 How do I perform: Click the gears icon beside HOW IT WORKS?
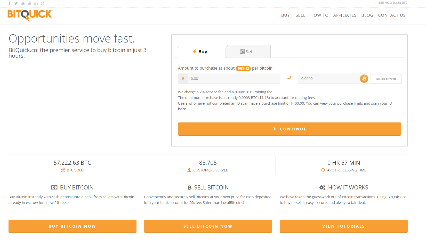tap(322, 187)
